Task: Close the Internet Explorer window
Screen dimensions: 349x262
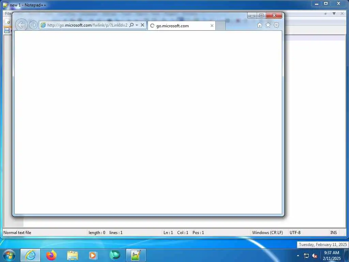Action: pyautogui.click(x=274, y=15)
